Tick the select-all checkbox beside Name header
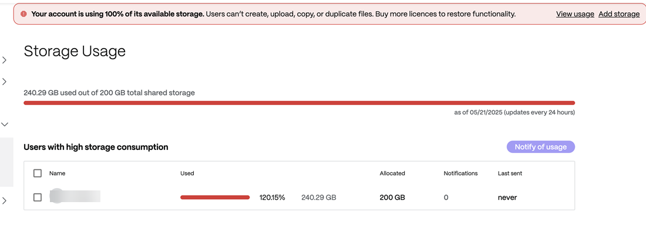 (38, 173)
